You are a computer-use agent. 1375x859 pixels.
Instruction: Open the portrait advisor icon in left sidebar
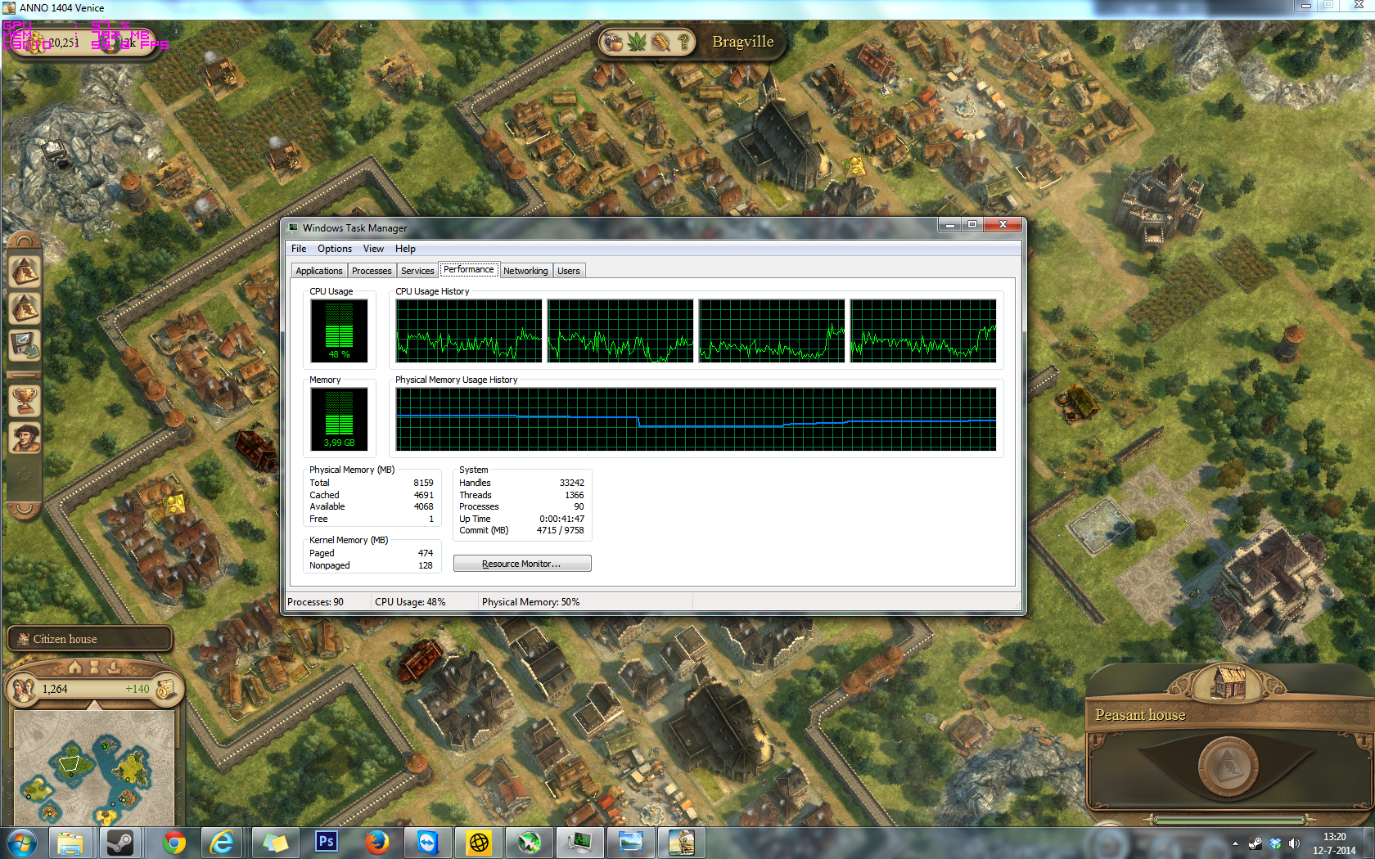(25, 438)
